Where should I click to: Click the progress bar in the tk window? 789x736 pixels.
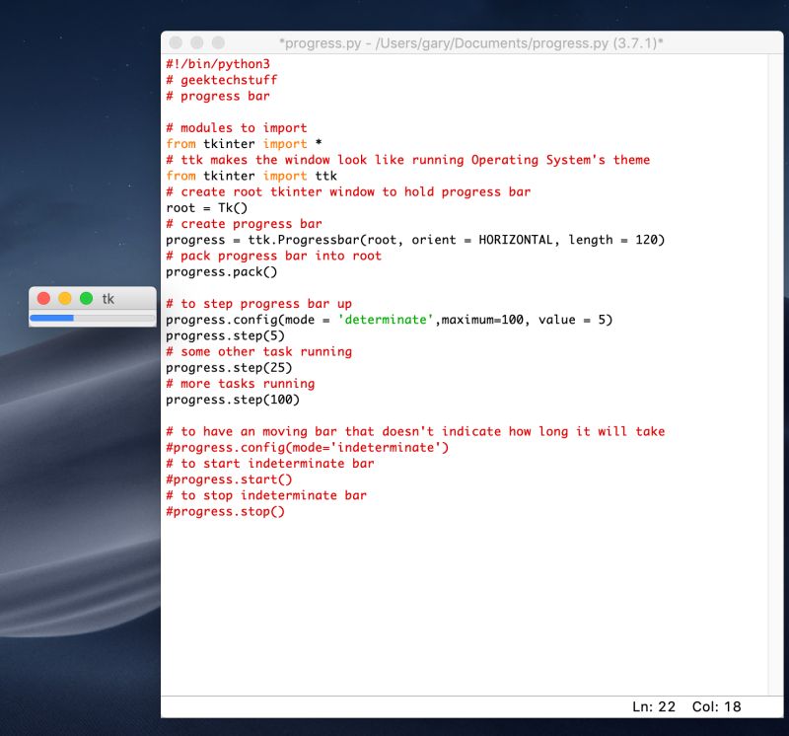[92, 318]
